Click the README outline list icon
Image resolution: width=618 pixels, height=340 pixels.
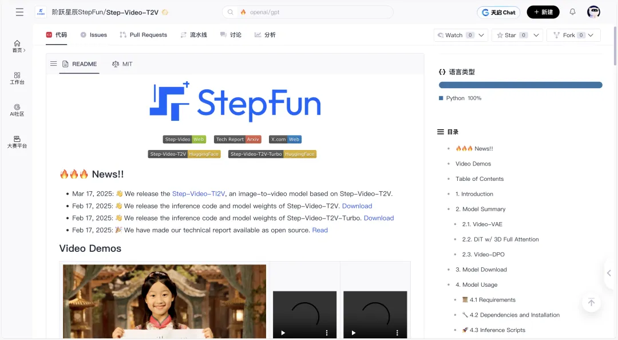[54, 64]
